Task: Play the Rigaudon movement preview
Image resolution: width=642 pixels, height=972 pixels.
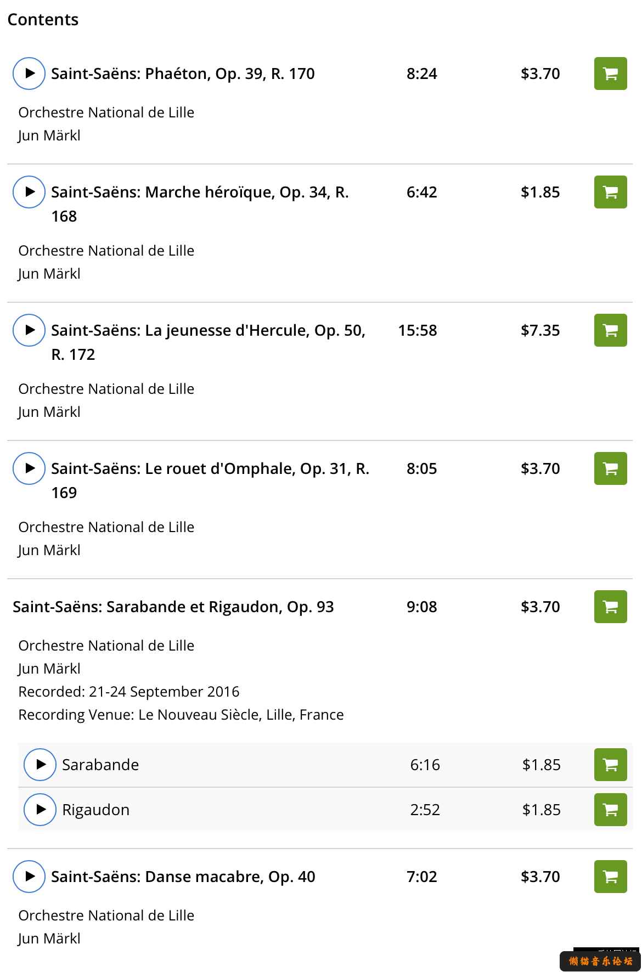Action: (40, 810)
